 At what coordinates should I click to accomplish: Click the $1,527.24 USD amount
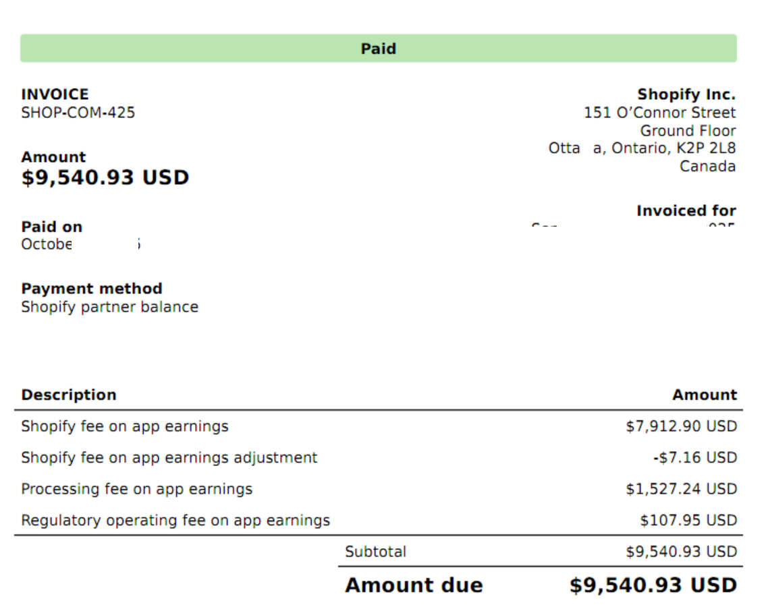point(681,489)
